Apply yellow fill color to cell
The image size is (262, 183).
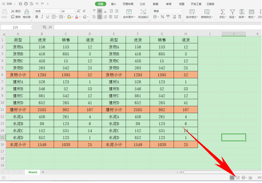[x=69, y=17]
